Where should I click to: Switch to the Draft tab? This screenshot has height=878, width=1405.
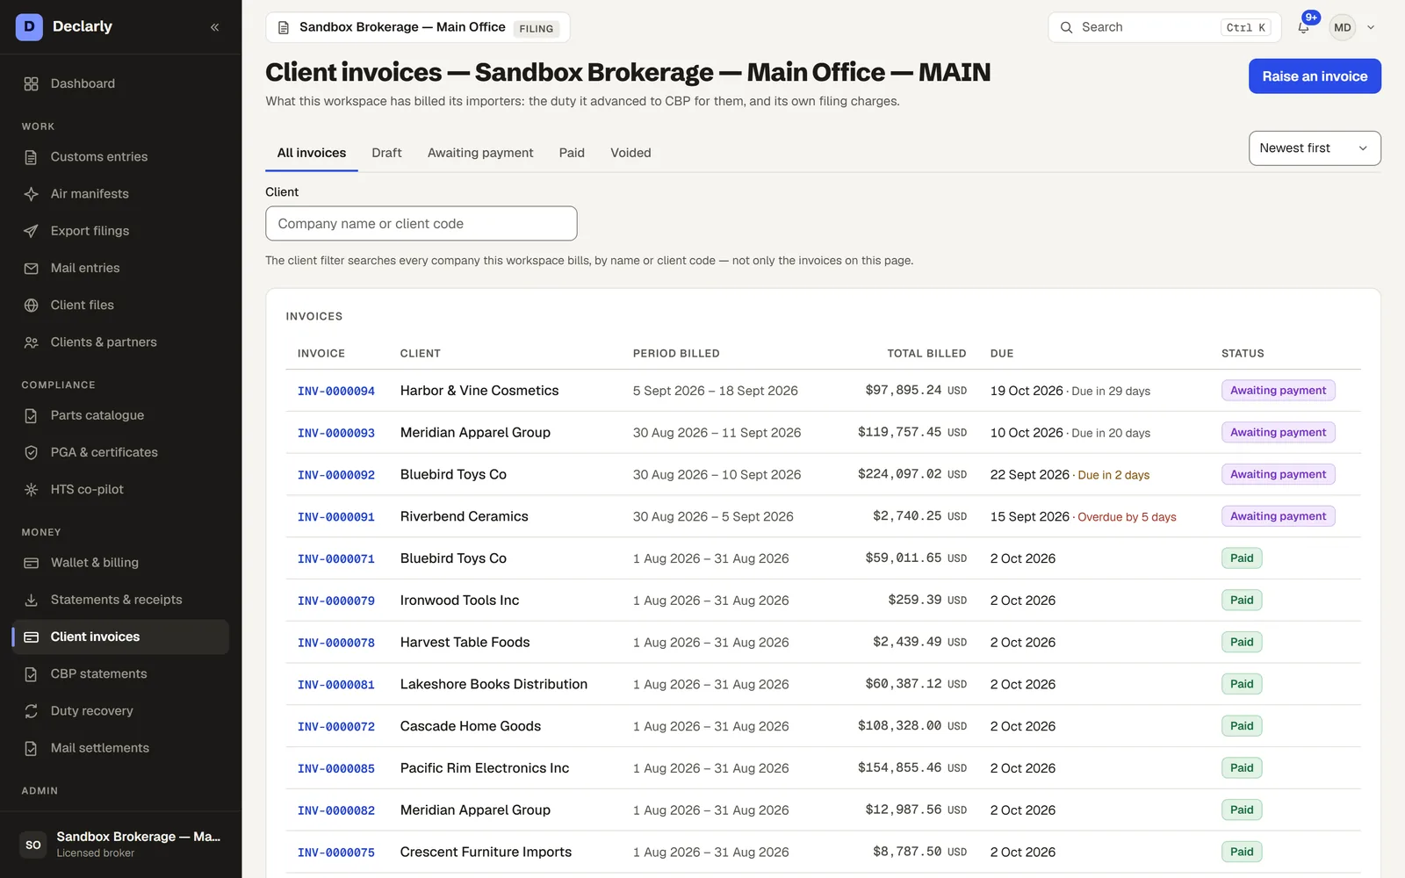coord(386,153)
